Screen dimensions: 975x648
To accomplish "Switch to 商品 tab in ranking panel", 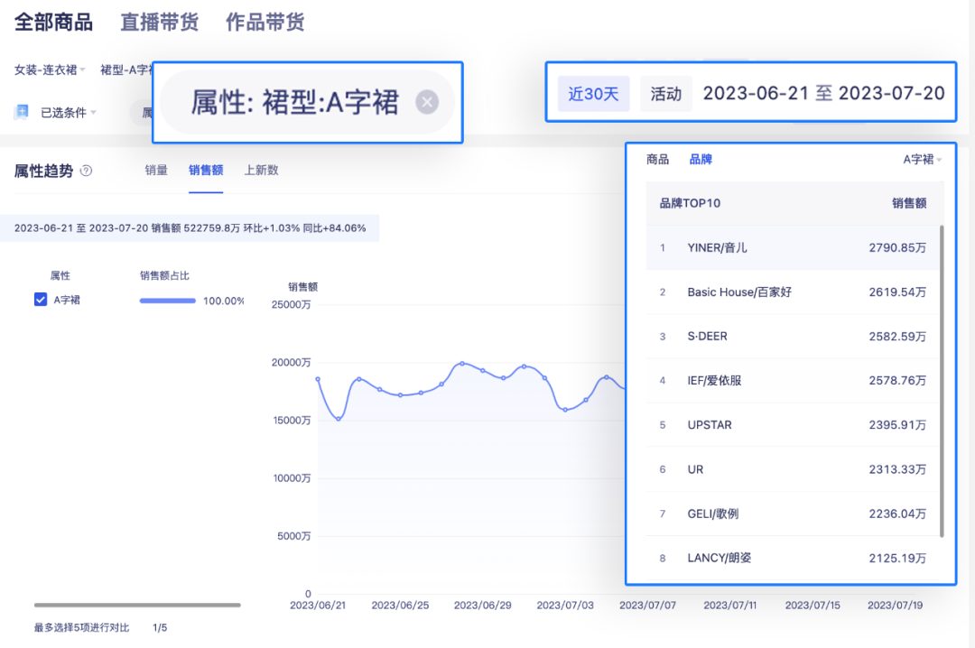I will coord(657,160).
